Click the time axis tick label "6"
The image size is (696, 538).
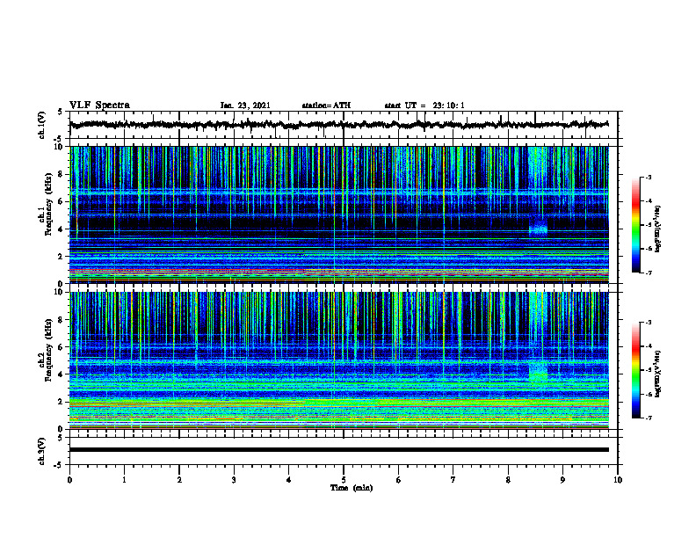click(398, 480)
